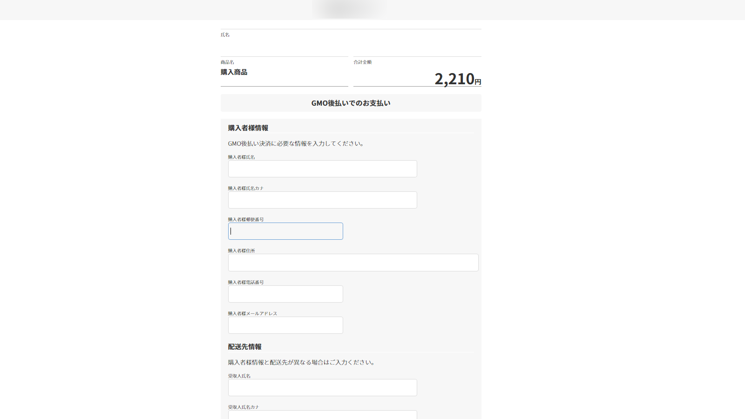The width and height of the screenshot is (745, 419).
Task: Click the 受取人氏名カナ field label
Action: point(244,407)
